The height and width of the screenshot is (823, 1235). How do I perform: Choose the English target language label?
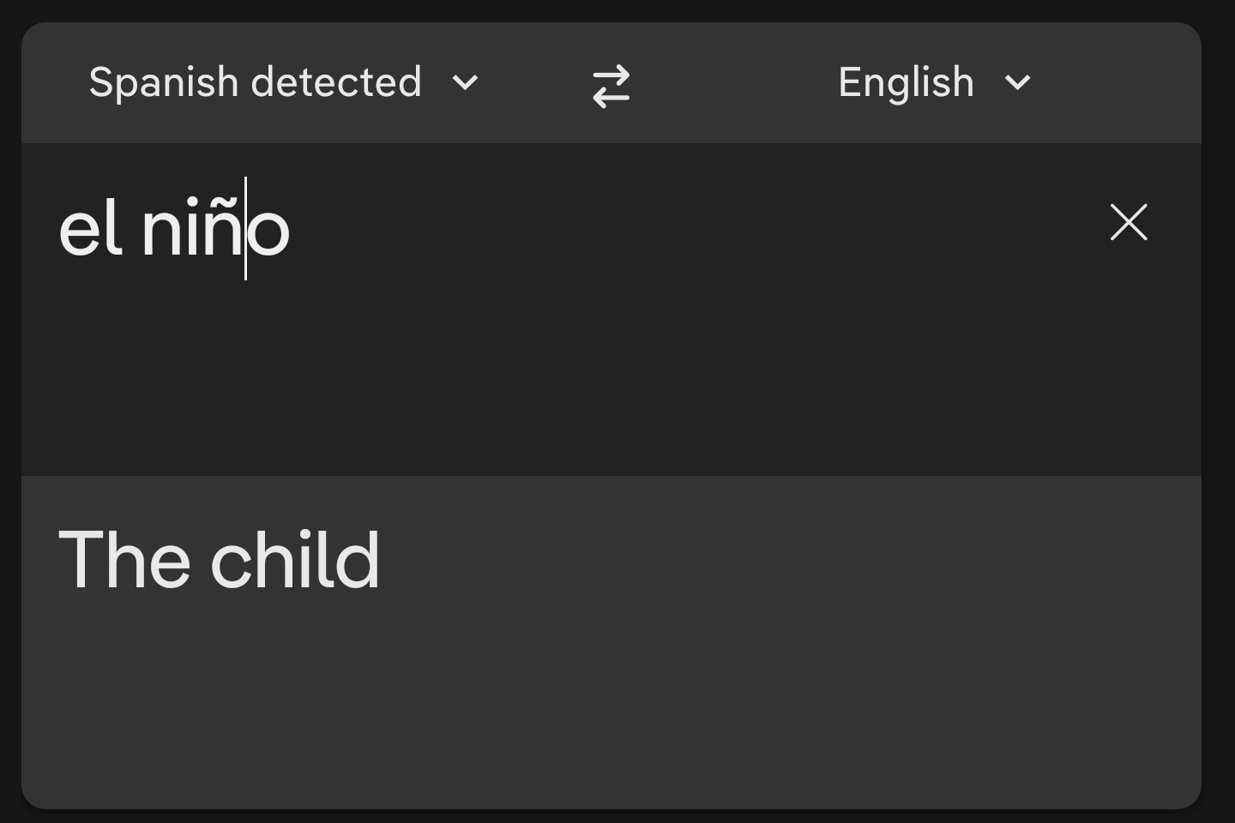[906, 83]
